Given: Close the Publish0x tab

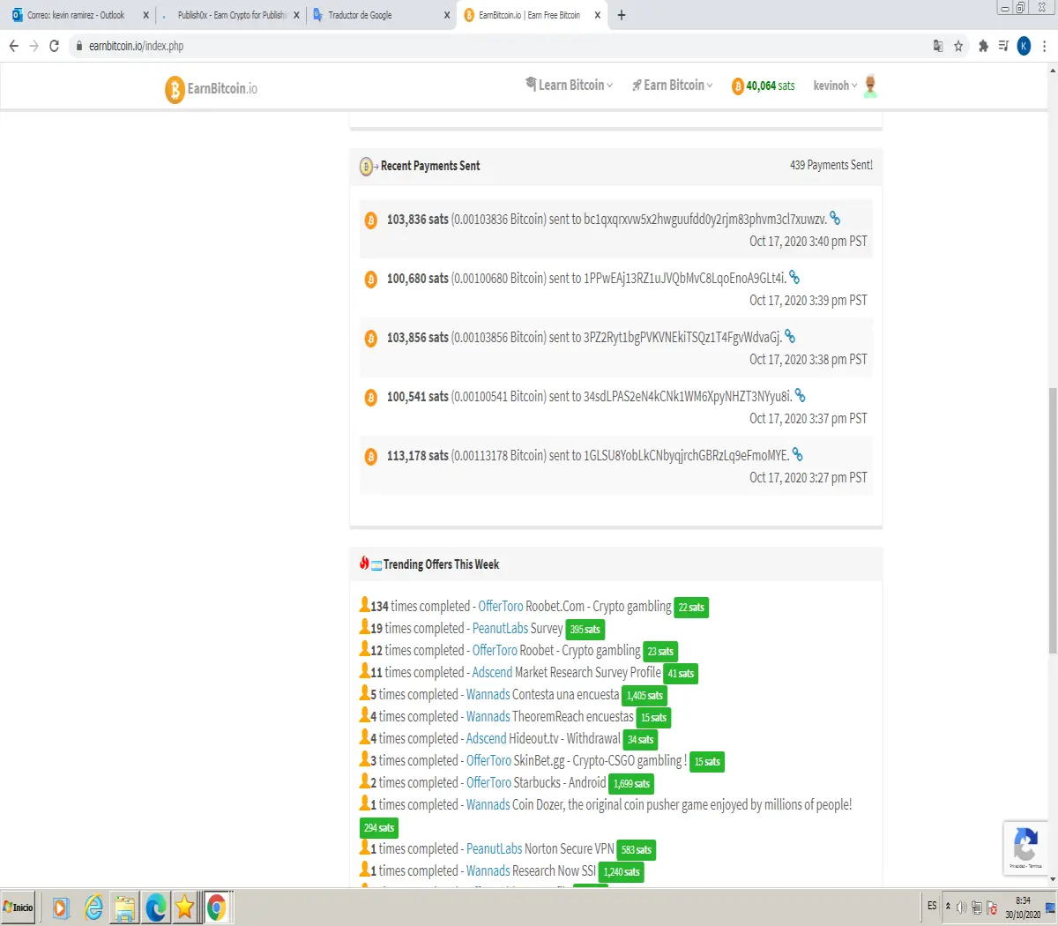Looking at the screenshot, I should pos(296,15).
